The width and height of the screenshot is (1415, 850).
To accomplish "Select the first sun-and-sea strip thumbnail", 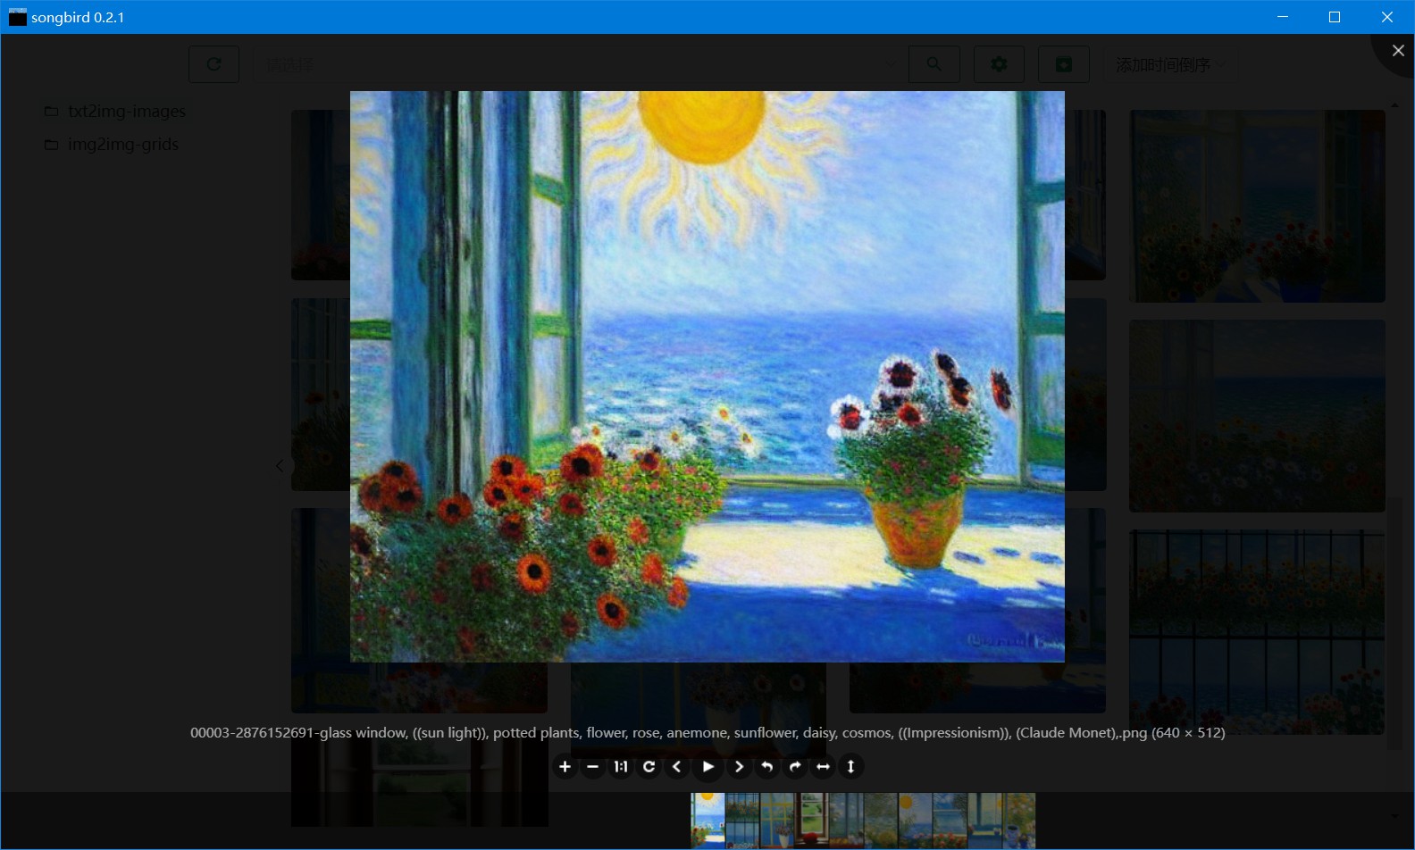I will (707, 821).
